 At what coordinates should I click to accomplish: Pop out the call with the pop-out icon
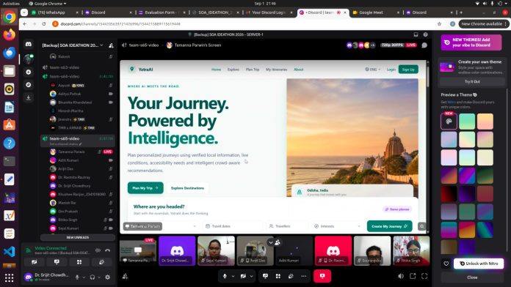tap(413, 276)
